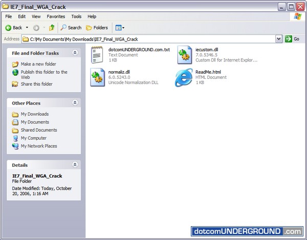This screenshot has width=307, height=240.
Task: Open the View menu
Action: (36, 16)
